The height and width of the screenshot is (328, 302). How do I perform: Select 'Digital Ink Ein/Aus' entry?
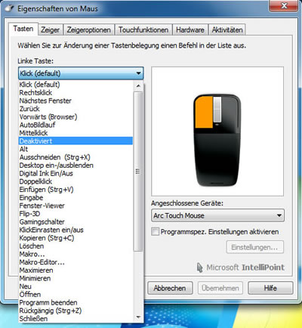coord(75,173)
